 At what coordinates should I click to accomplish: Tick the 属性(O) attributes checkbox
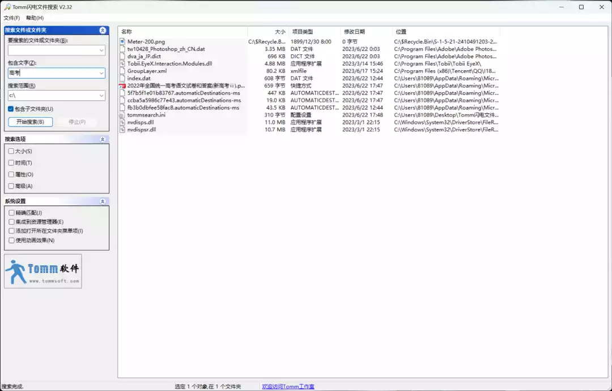[11, 174]
